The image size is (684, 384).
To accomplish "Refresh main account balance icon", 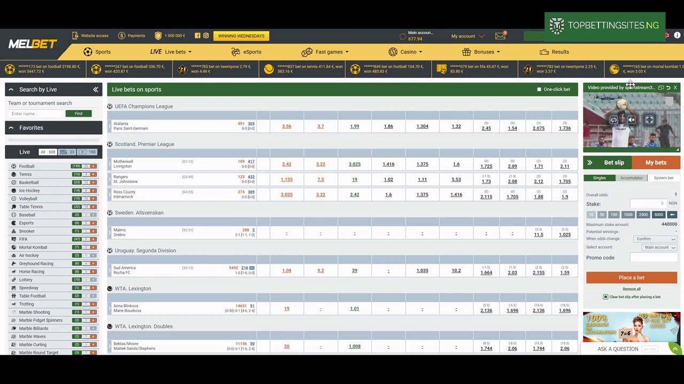I will [x=402, y=36].
